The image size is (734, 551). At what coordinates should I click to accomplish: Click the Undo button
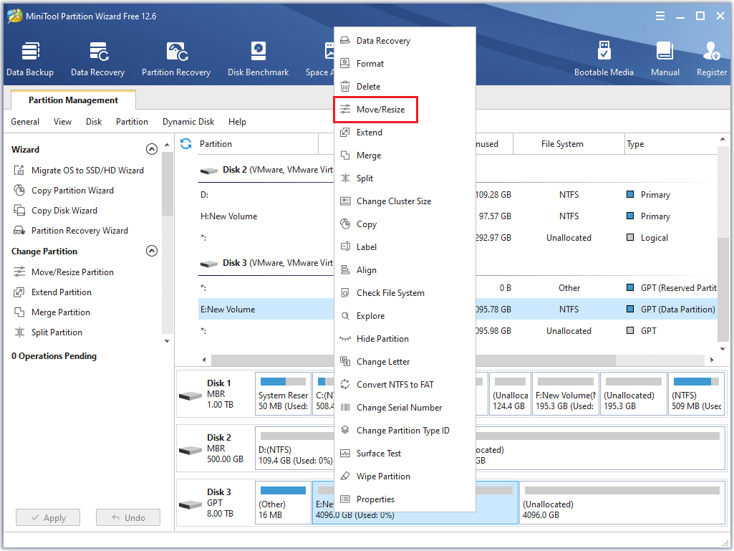128,518
